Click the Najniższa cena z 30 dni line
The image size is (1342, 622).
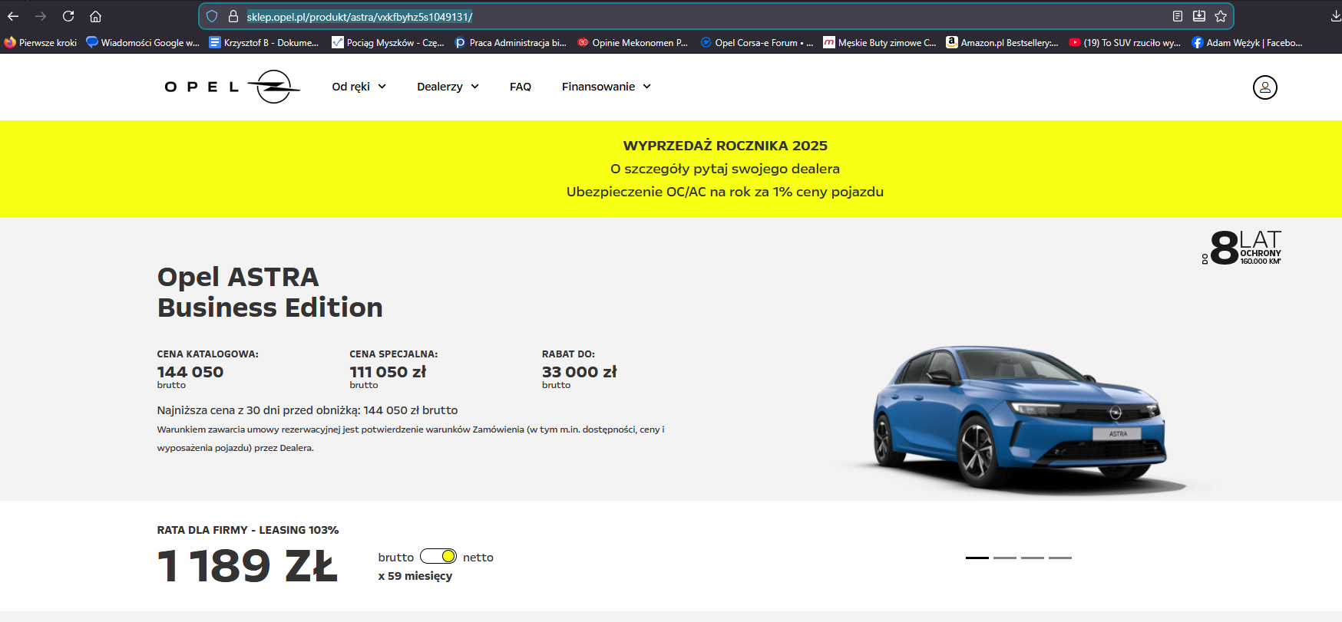(307, 410)
